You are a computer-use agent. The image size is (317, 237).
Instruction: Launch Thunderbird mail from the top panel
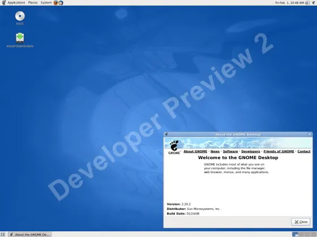pyautogui.click(x=61, y=3)
